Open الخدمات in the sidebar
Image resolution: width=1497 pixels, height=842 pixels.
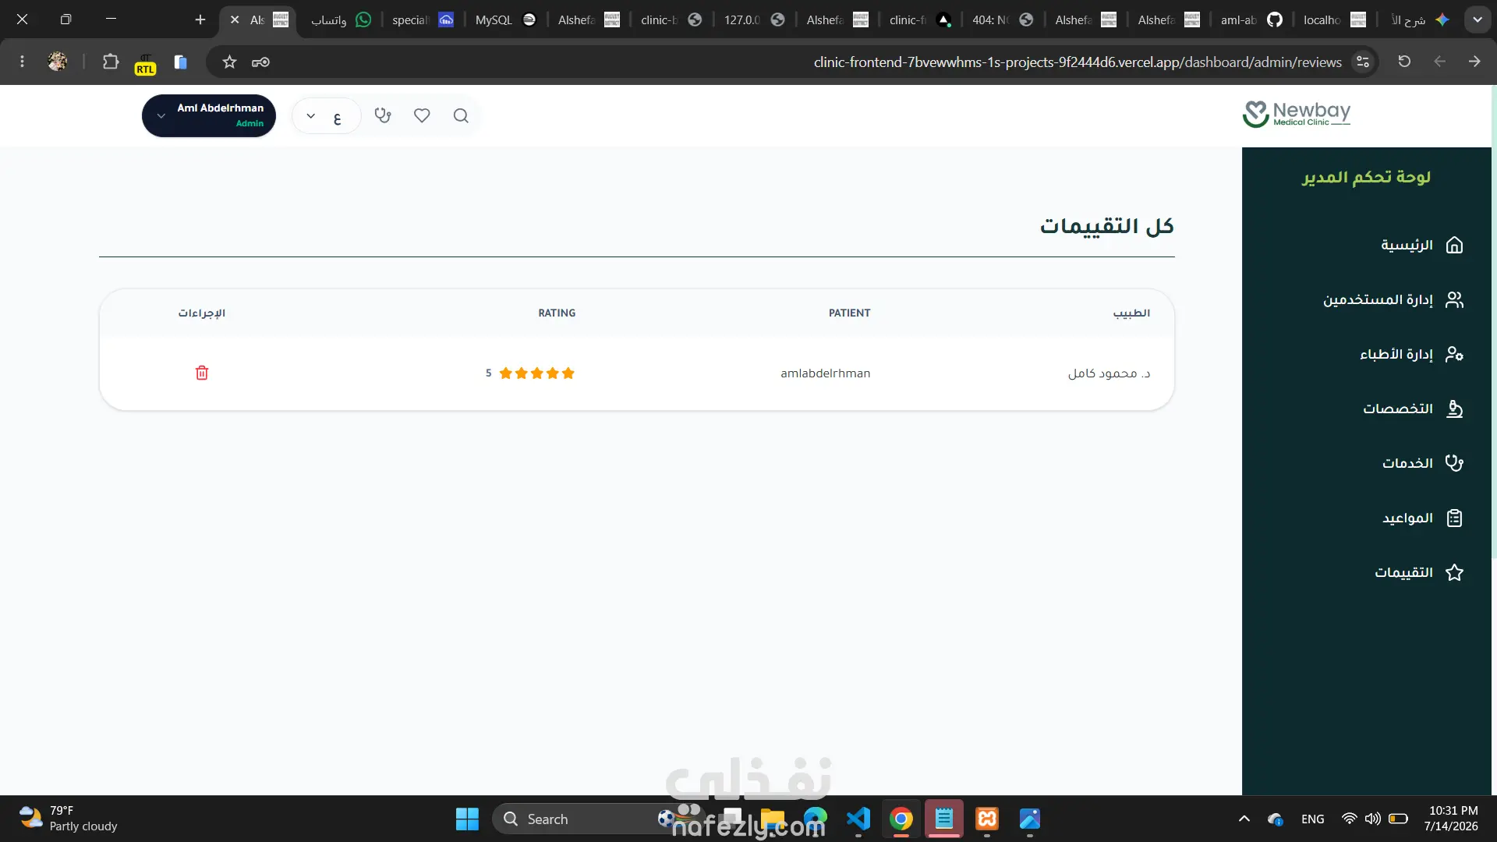coord(1423,463)
